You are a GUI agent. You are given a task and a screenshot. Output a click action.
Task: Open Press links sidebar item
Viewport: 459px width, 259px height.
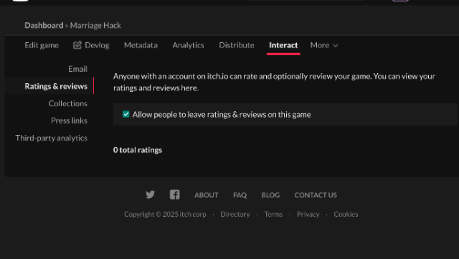(x=69, y=121)
